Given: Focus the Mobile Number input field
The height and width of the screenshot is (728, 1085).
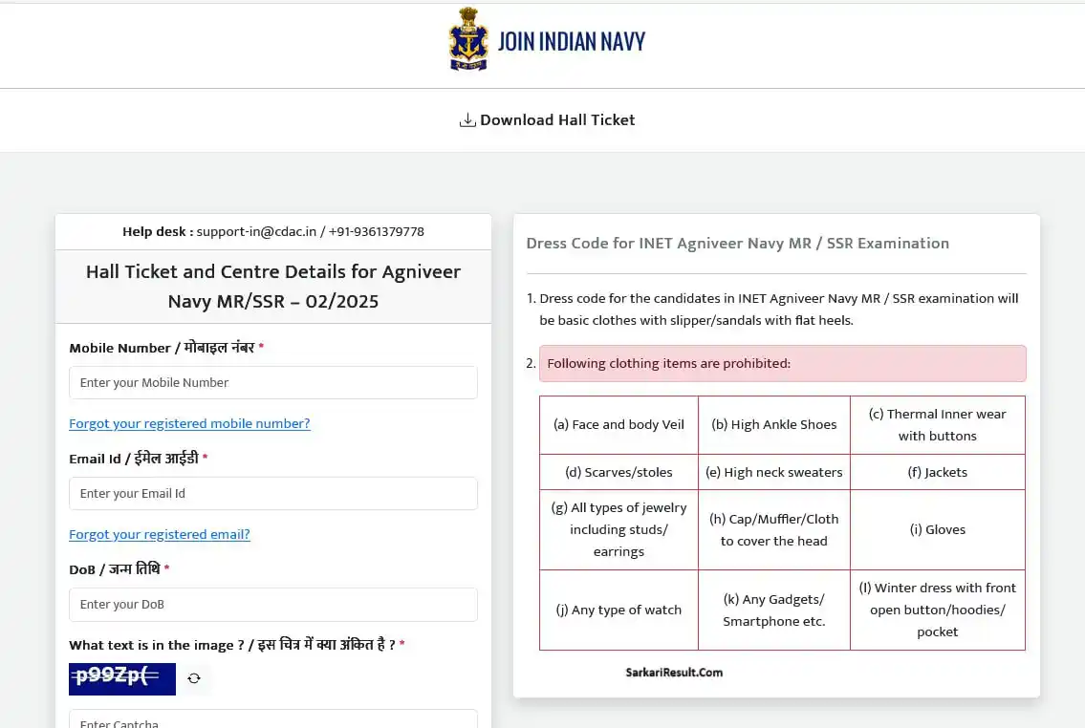Looking at the screenshot, I should tap(273, 382).
